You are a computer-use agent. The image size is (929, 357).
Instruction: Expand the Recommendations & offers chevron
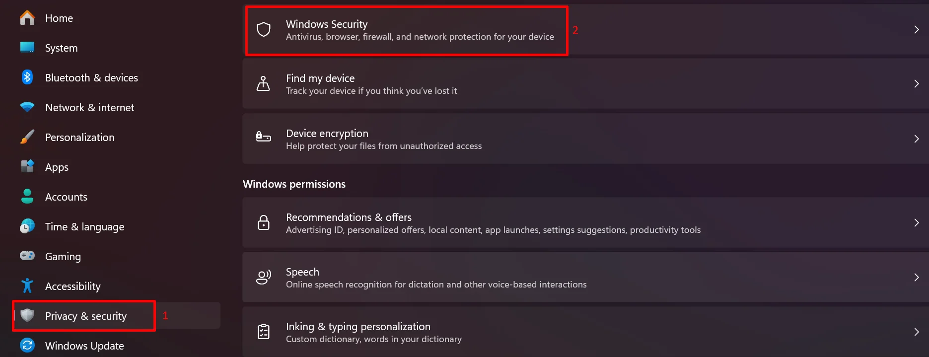[916, 222]
